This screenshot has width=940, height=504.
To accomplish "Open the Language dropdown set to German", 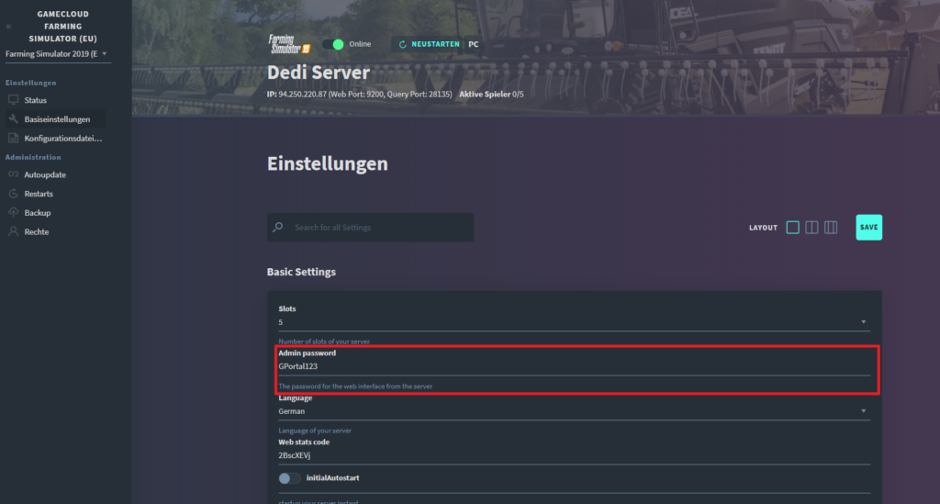I will (x=574, y=411).
